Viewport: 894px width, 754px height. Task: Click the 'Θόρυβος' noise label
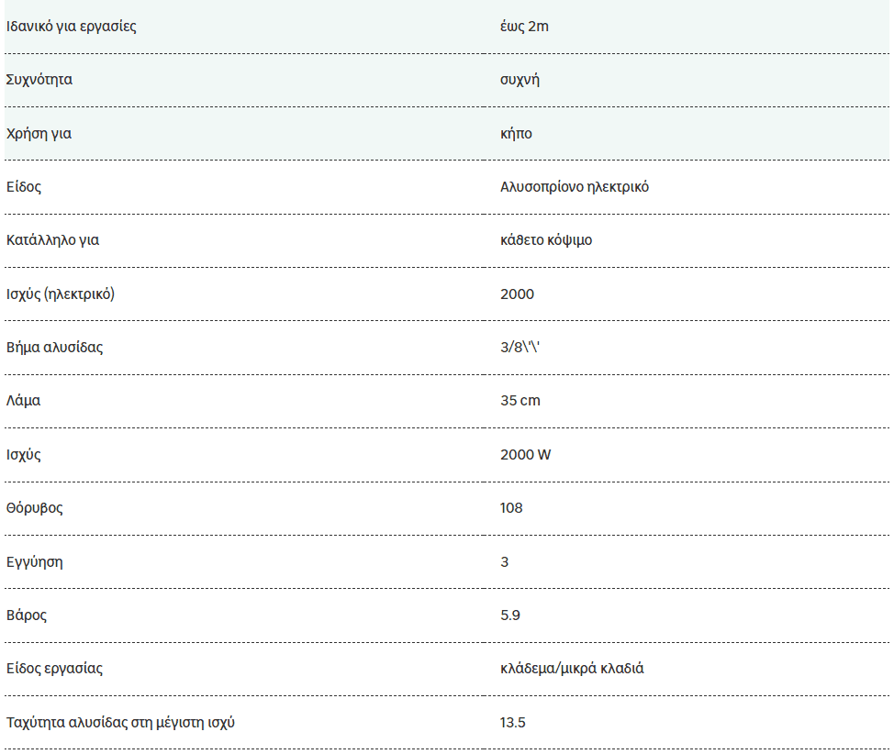(x=35, y=508)
